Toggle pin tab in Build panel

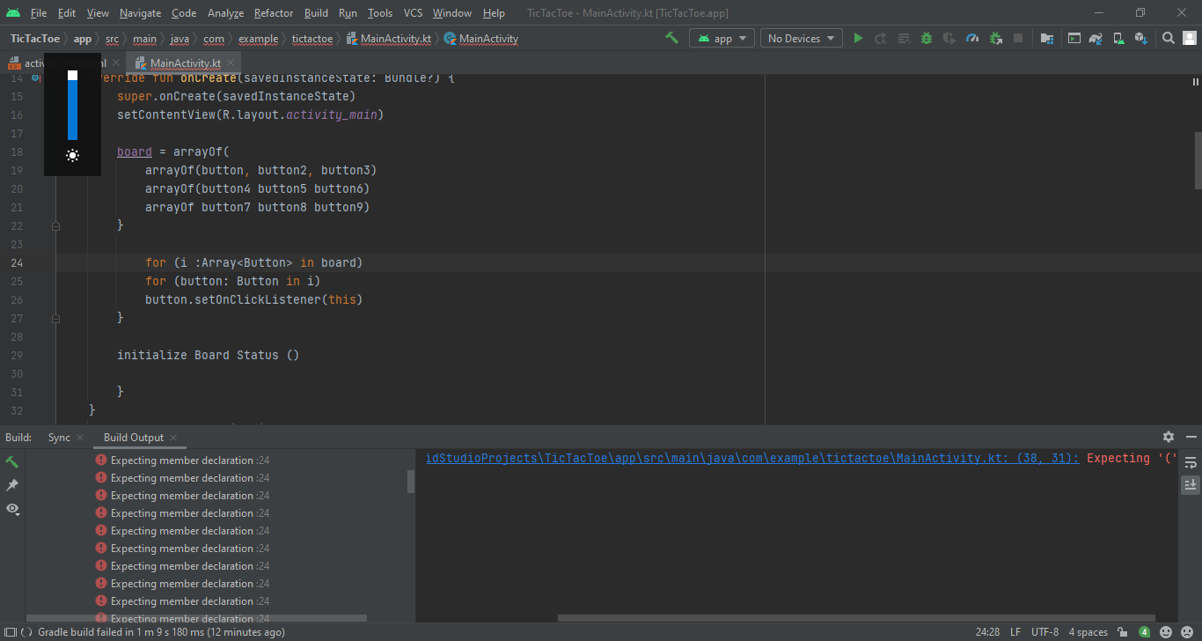coord(12,485)
